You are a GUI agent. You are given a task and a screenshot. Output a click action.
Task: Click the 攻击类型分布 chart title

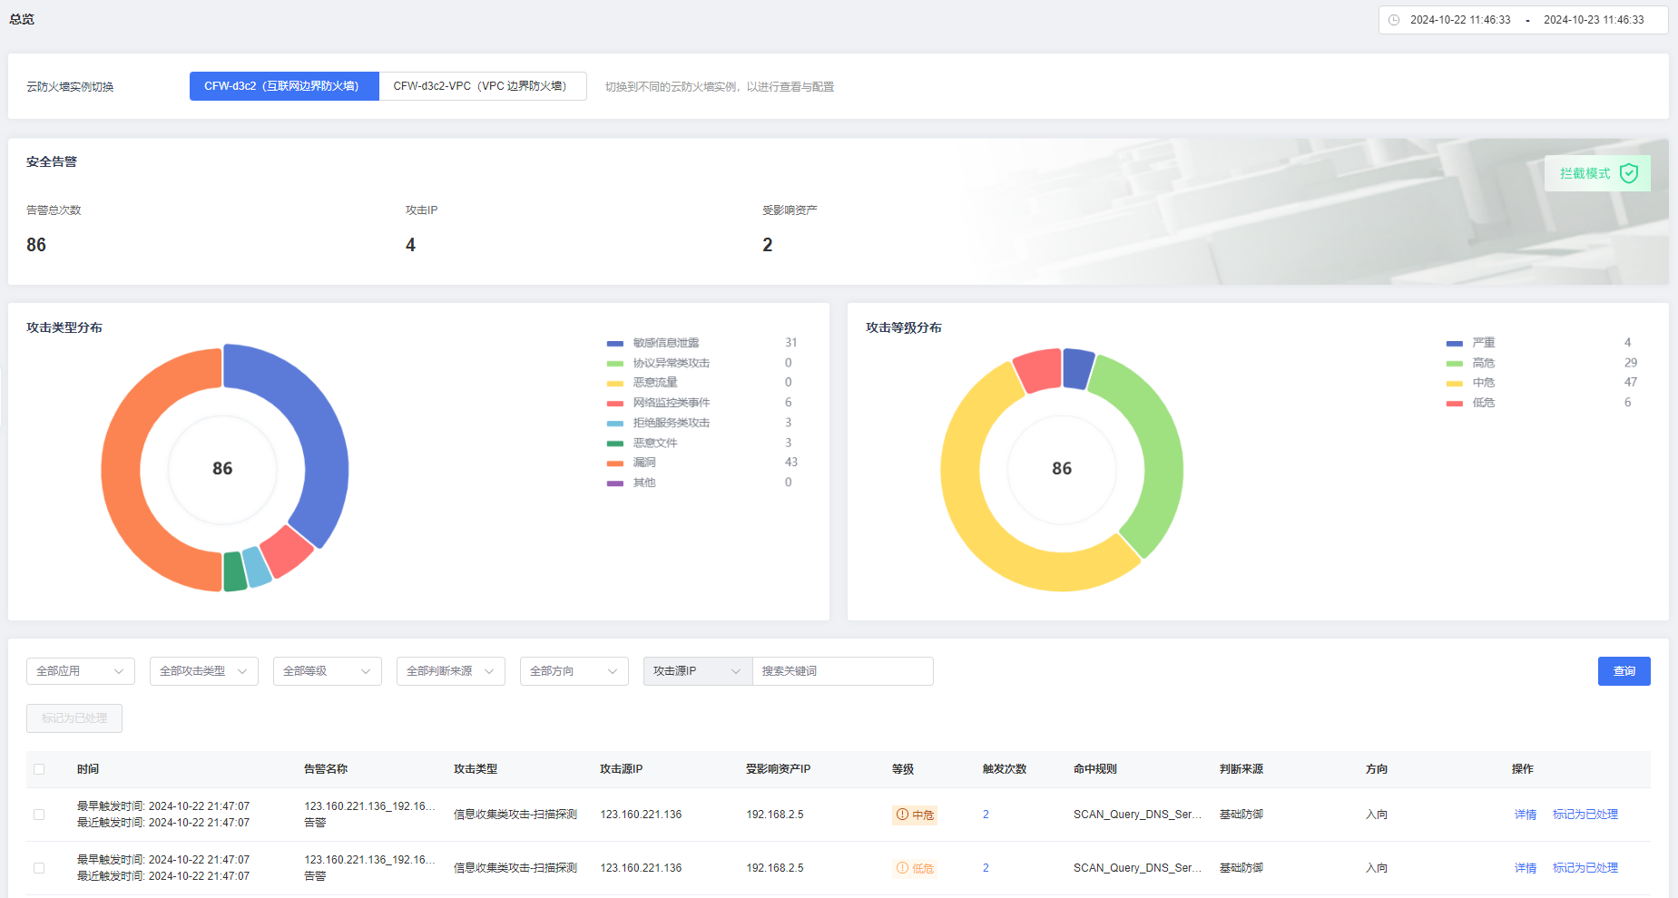(x=64, y=327)
